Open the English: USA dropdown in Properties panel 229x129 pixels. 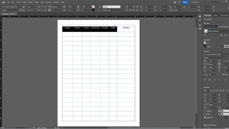click(210, 75)
